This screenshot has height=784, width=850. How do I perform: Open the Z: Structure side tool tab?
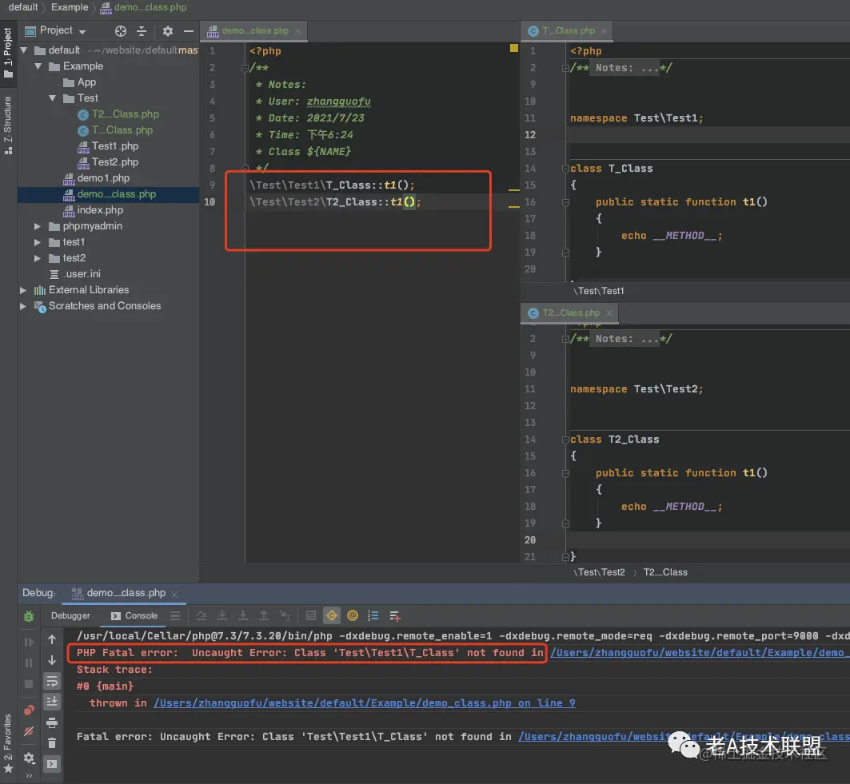pyautogui.click(x=8, y=125)
